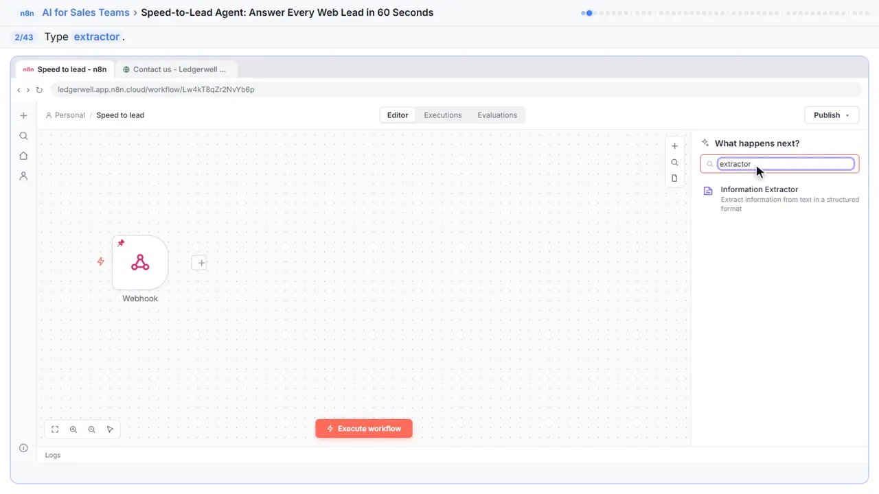Zoom in on the canvas

point(73,430)
